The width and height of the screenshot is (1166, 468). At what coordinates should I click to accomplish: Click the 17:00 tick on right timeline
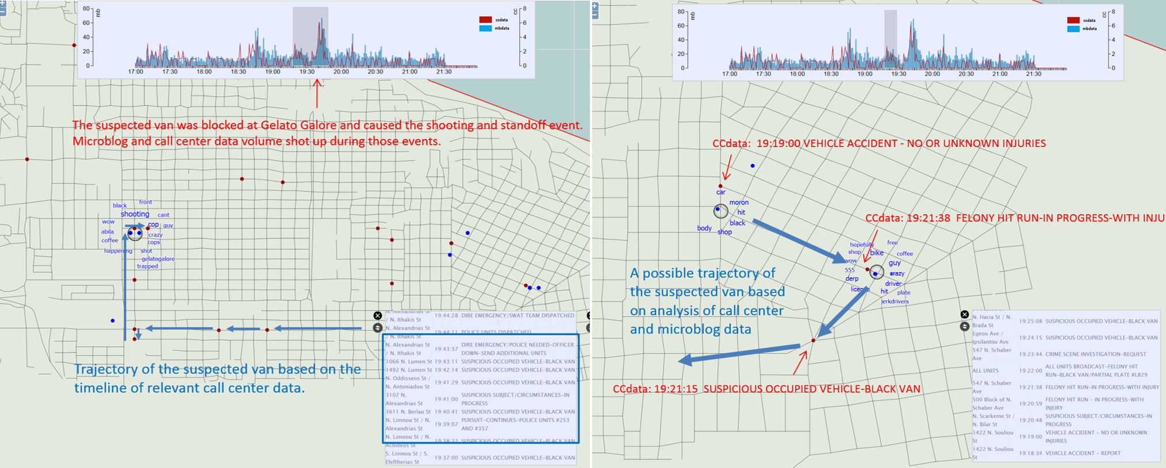[730, 74]
